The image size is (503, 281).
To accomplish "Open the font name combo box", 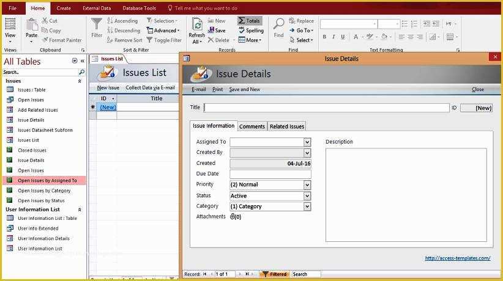I will (349, 24).
